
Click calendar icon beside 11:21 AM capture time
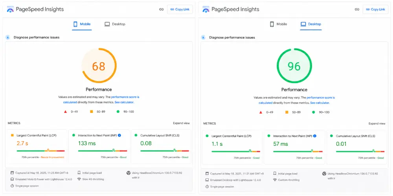click(207, 174)
